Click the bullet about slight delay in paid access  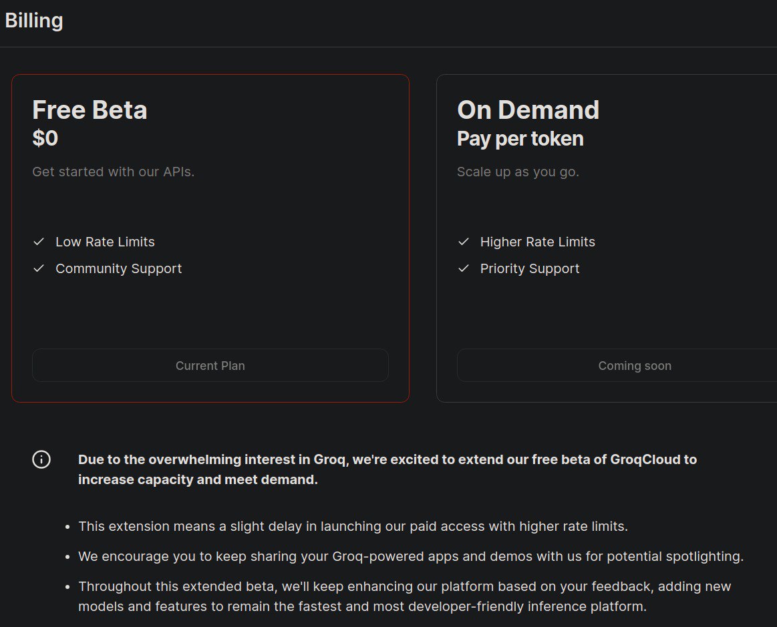353,526
